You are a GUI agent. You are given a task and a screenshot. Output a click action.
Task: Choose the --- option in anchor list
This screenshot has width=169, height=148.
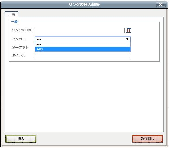pos(83,44)
